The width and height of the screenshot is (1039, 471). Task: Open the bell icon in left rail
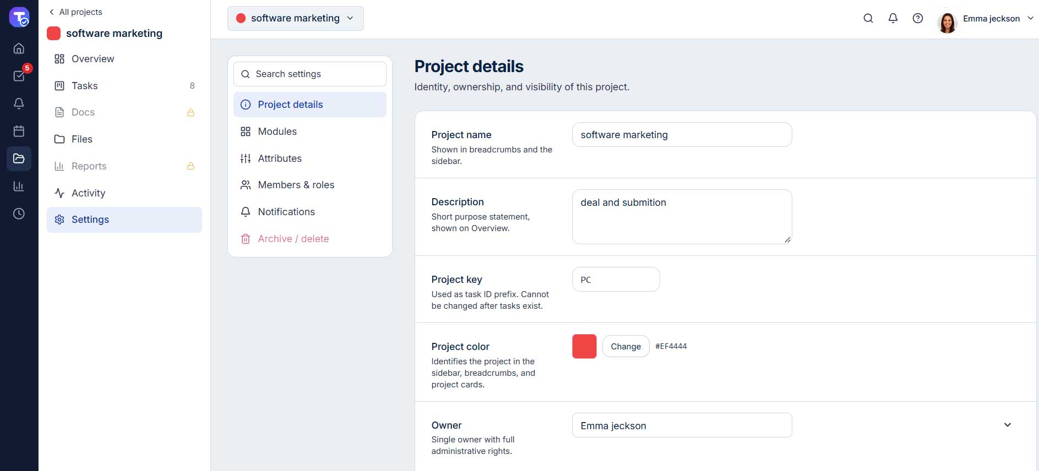(19, 103)
